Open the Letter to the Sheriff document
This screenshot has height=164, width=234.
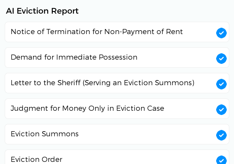[x=103, y=83]
